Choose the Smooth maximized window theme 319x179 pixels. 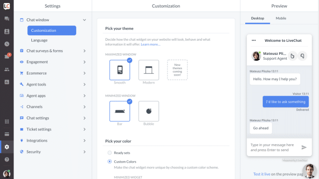(120, 70)
